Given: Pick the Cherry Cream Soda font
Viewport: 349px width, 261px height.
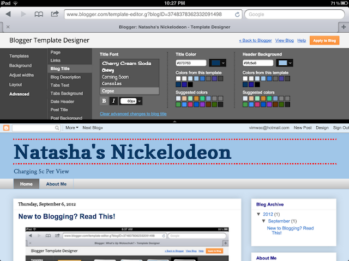Looking at the screenshot, I should [x=130, y=64].
